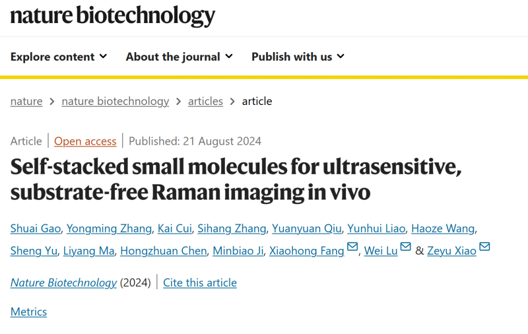Open the Open access link

click(x=85, y=141)
